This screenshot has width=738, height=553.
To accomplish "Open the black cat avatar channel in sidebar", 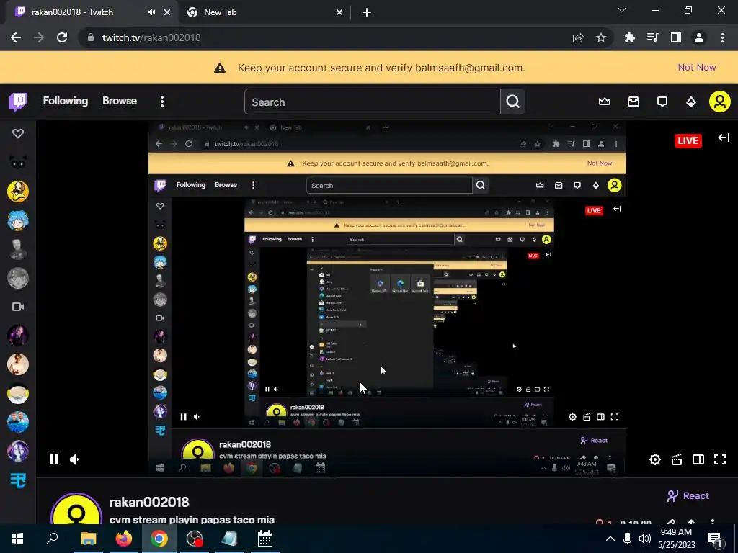I will click(x=18, y=163).
